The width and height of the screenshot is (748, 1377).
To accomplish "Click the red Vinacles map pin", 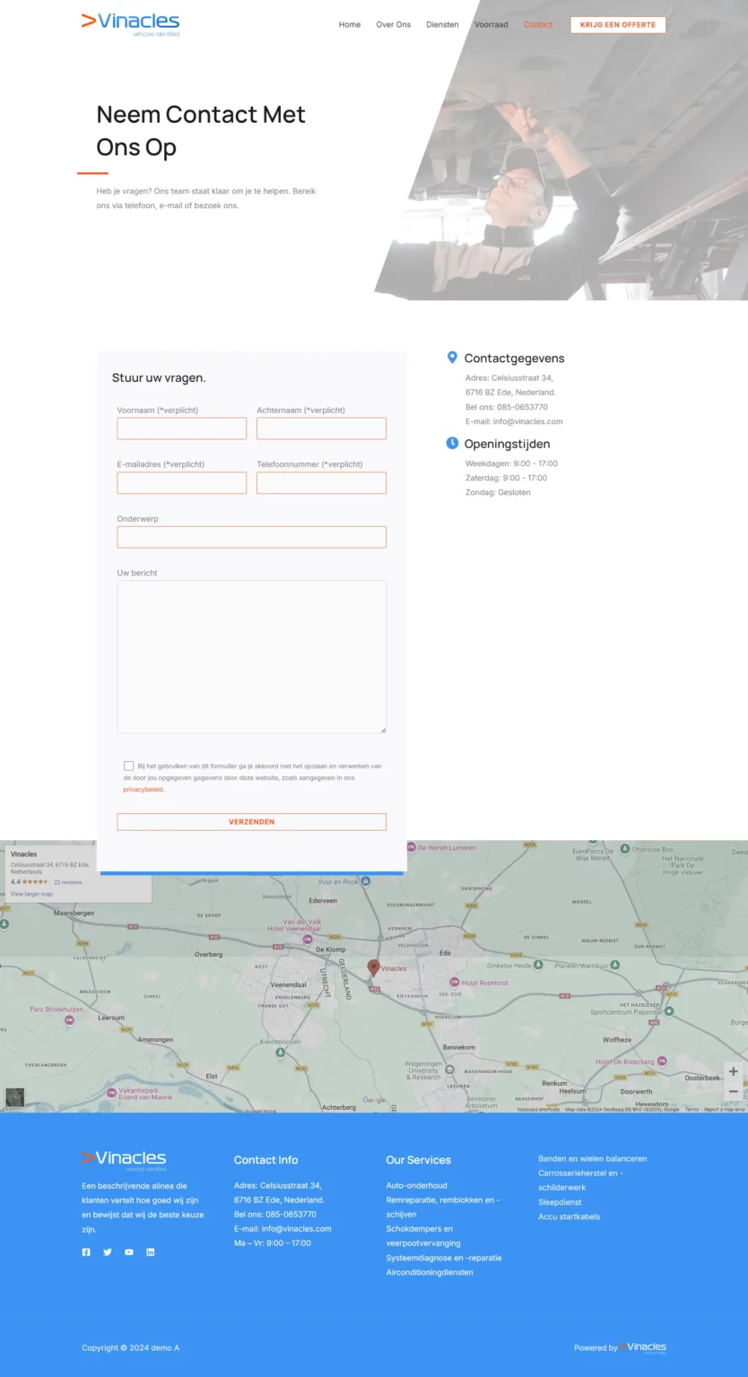I will tap(373, 967).
